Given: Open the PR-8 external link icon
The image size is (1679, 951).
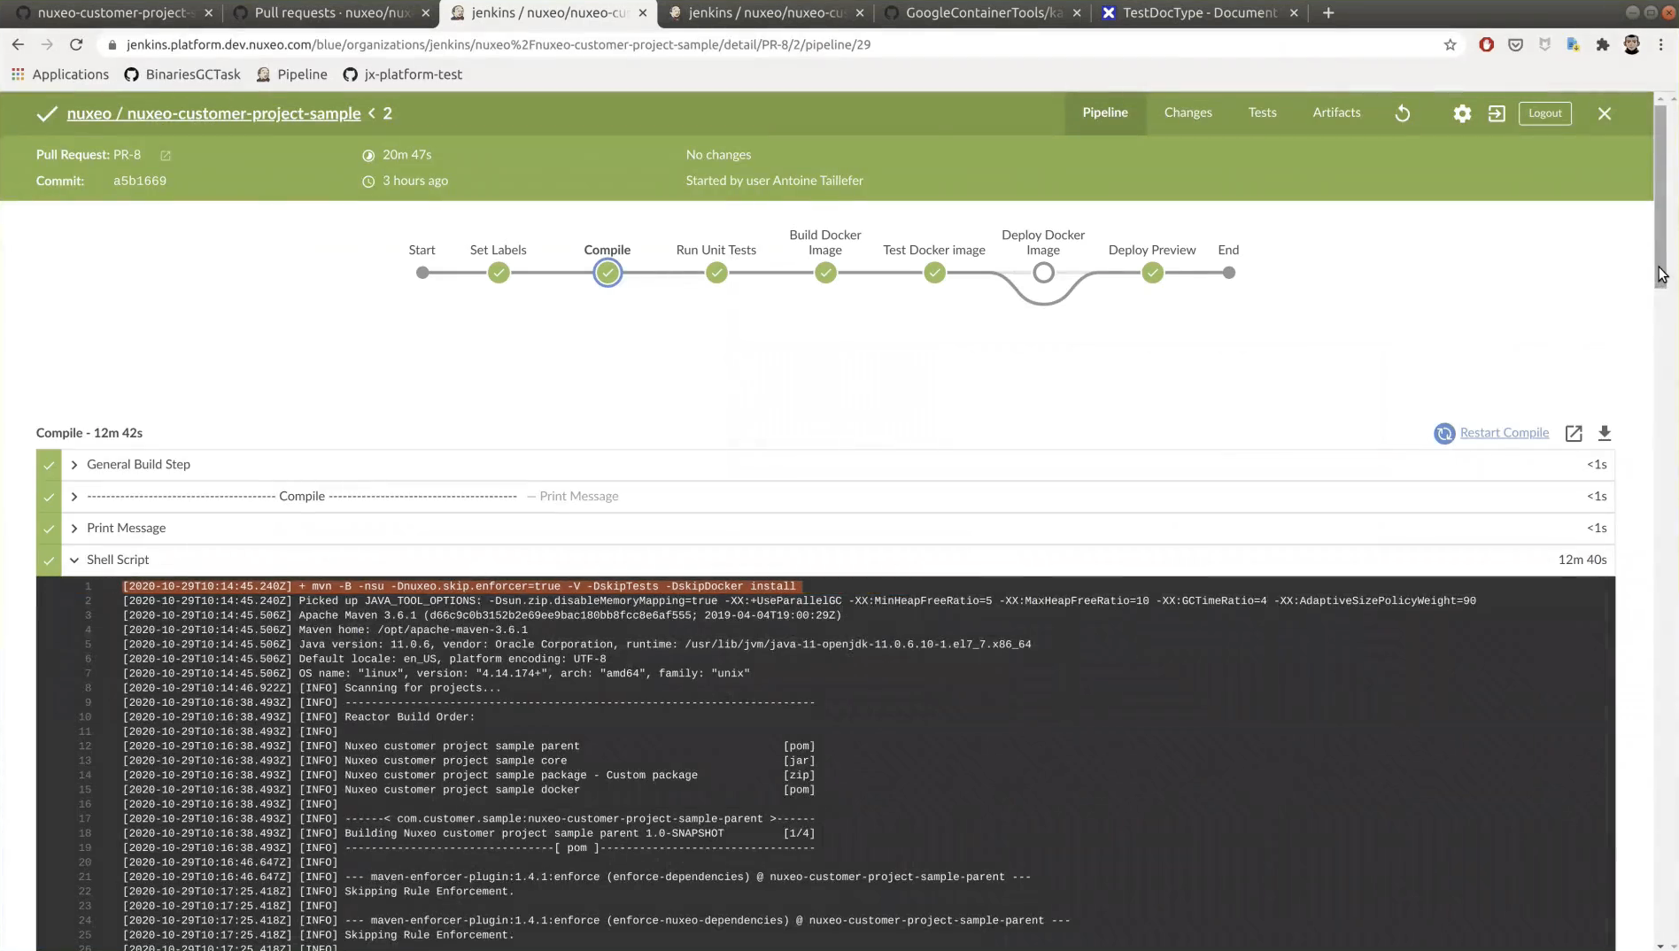Looking at the screenshot, I should [x=166, y=155].
